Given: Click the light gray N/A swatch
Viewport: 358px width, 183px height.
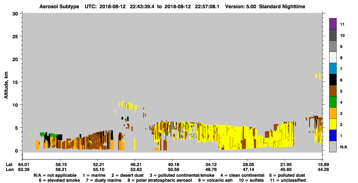Looking at the screenshot, I should click(x=333, y=147).
